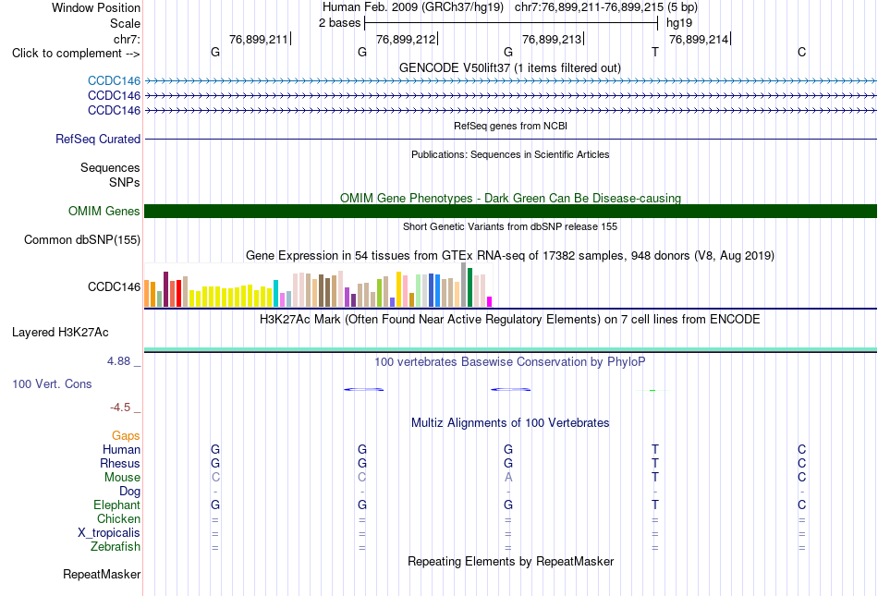Click the Elephant T base in the alignment
878x596 pixels.
[x=655, y=505]
